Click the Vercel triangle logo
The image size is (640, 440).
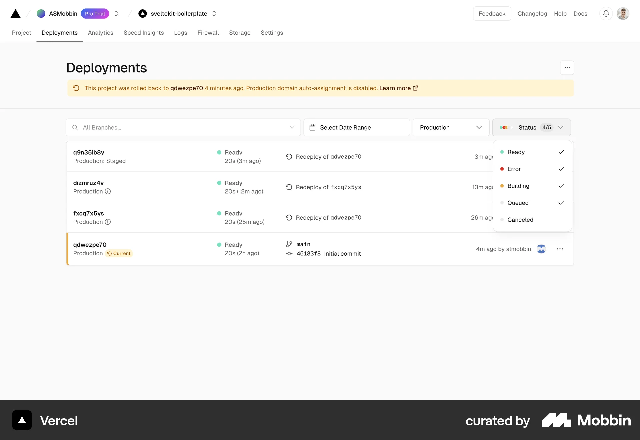point(15,13)
